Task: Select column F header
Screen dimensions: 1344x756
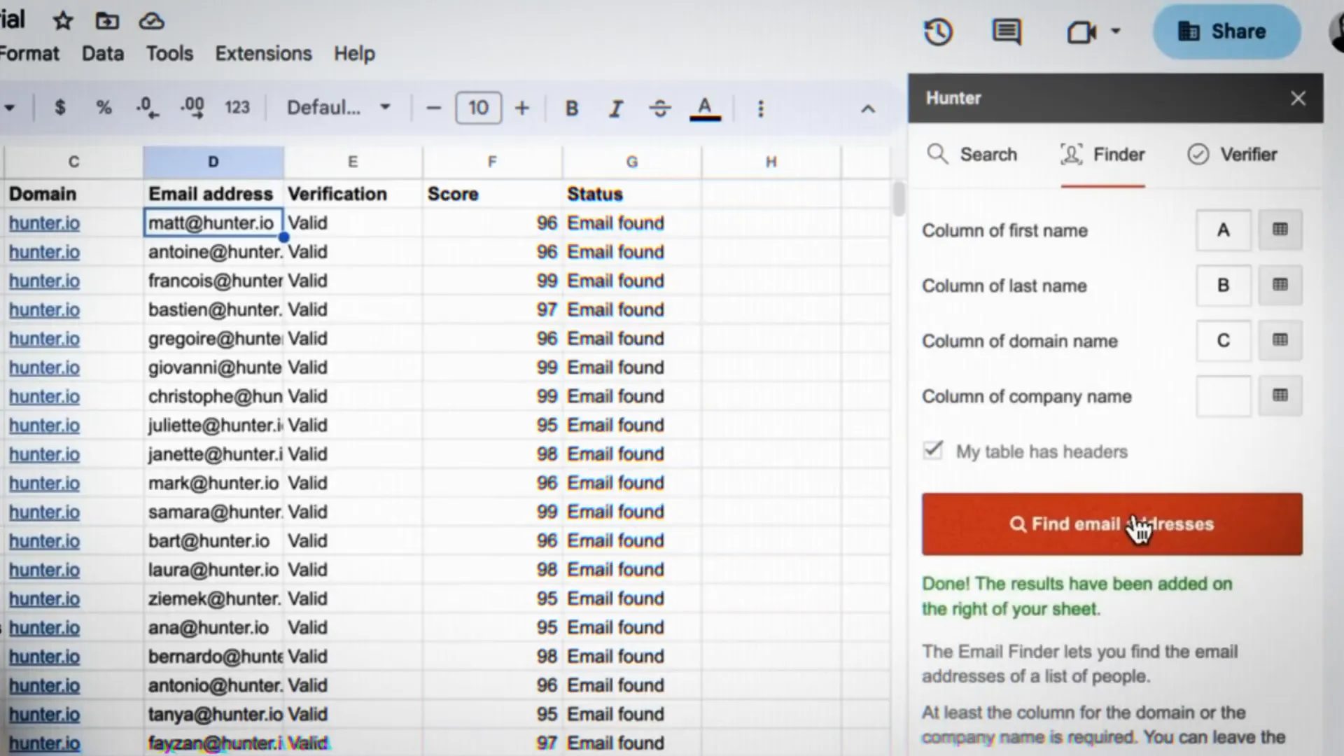Action: coord(492,162)
